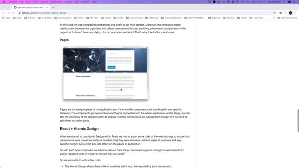Screen dimensions: 299x168
Task: Open a new browser tab
Action: pos(53,7)
